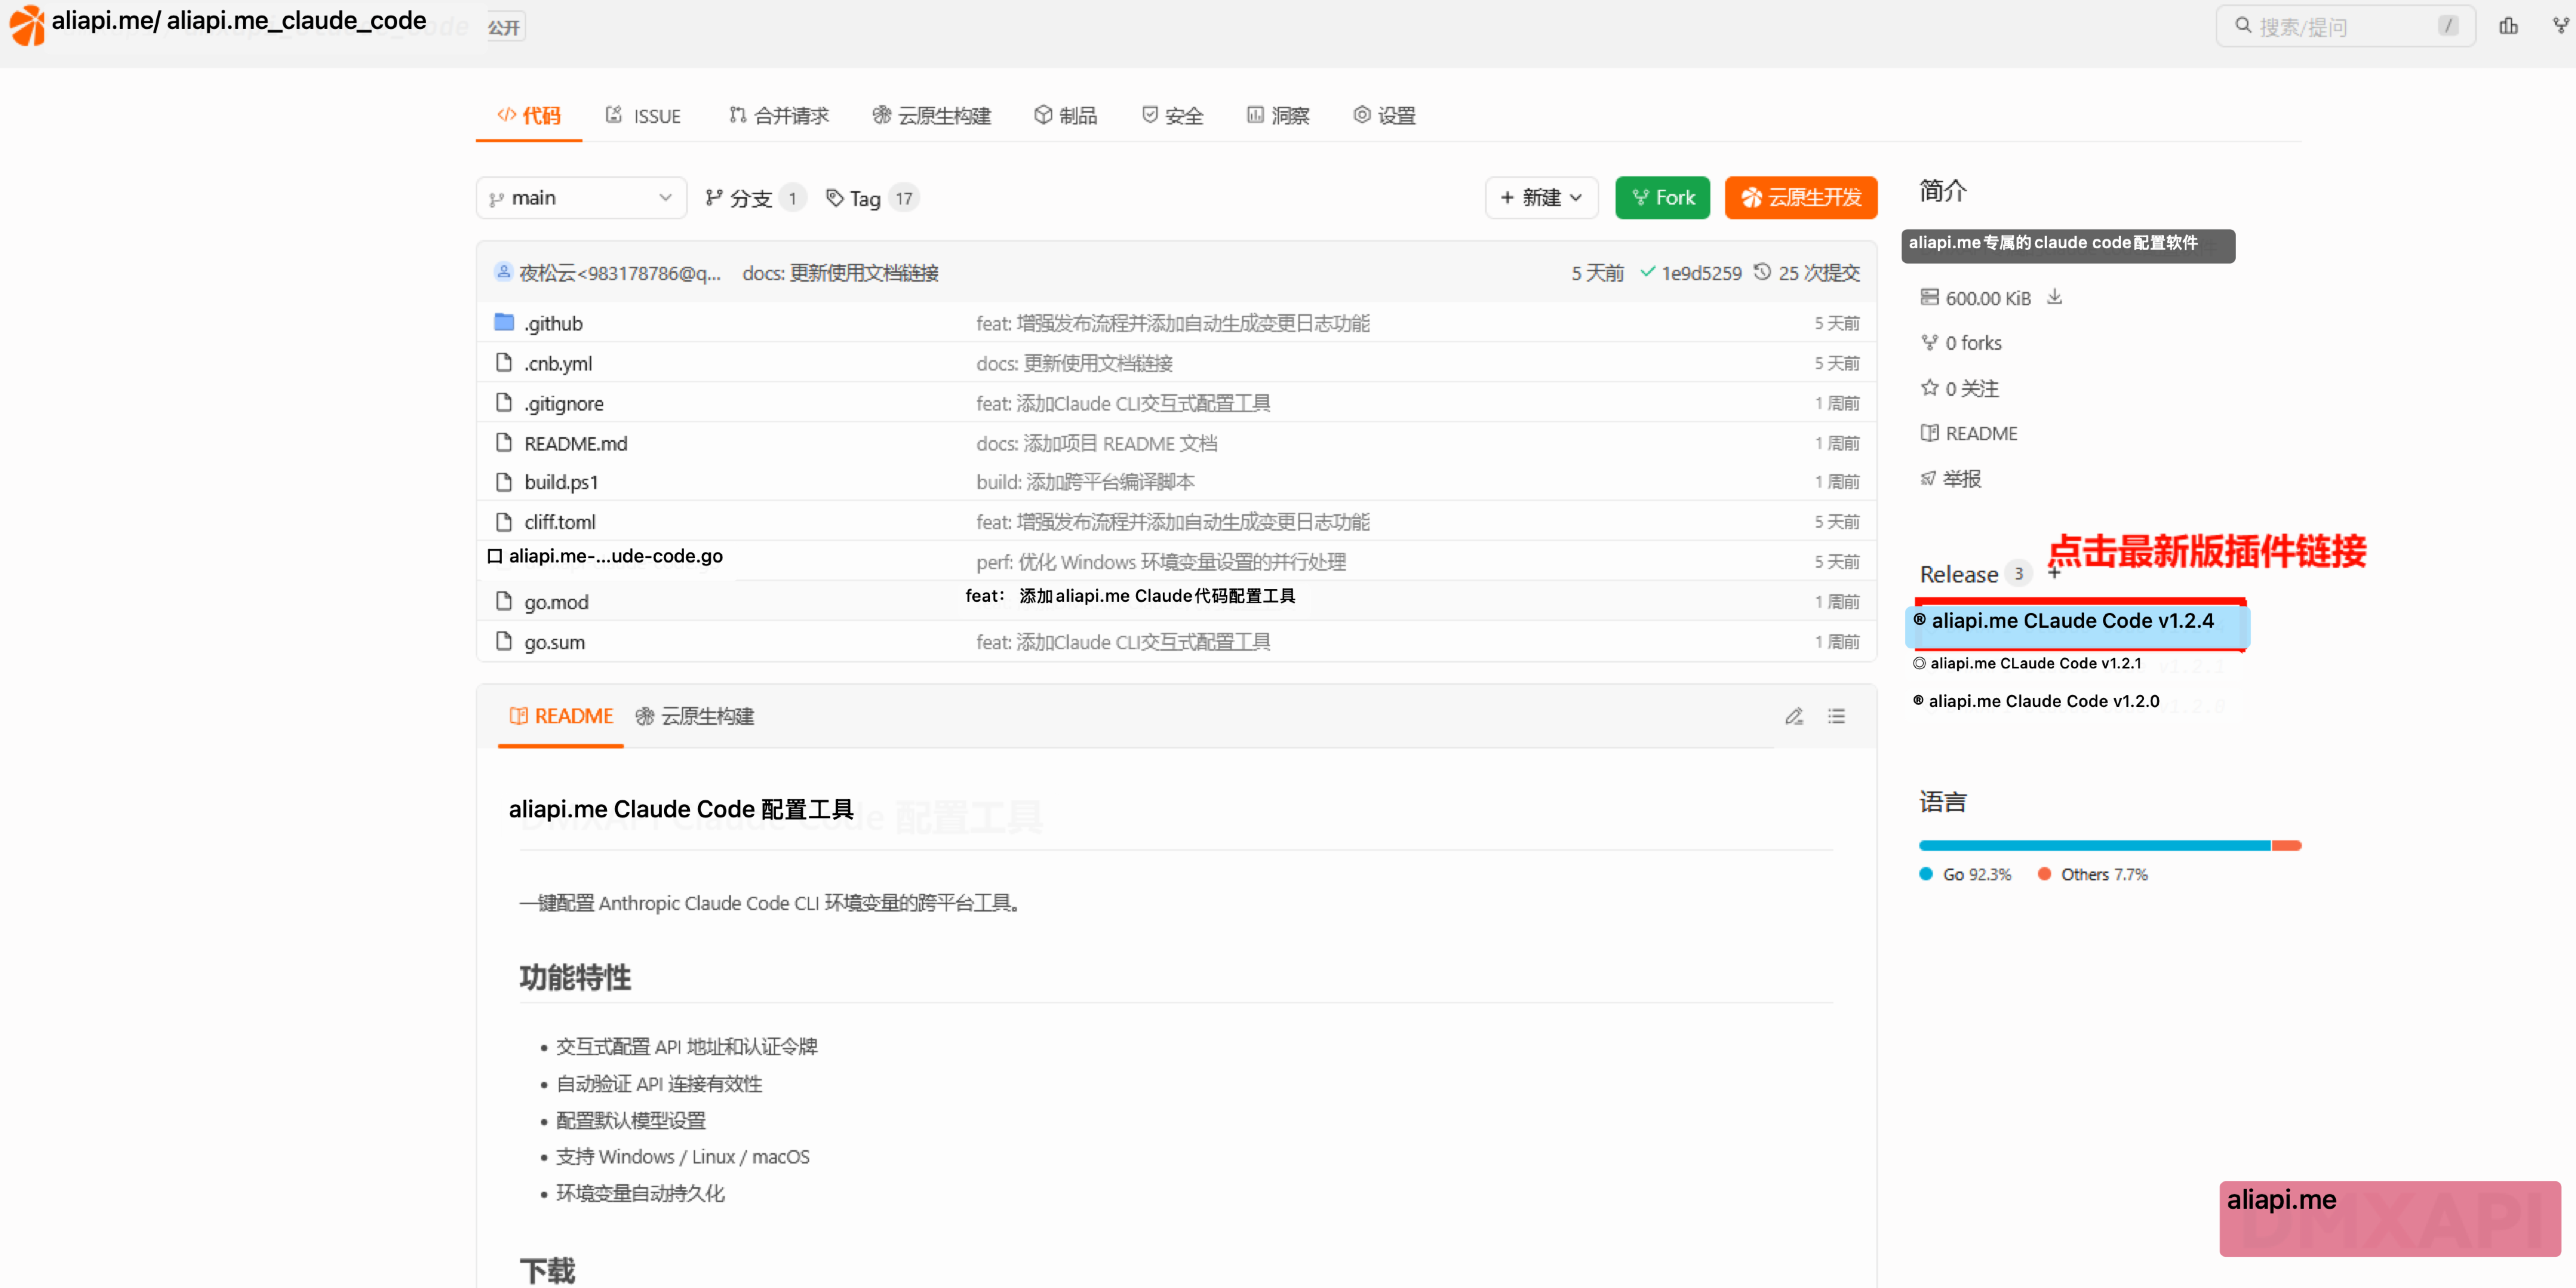Switch to 云原生构建 tab beside README
Image resolution: width=2576 pixels, height=1288 pixels.
tap(695, 717)
